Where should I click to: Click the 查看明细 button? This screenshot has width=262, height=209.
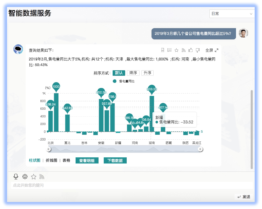pyautogui.click(x=87, y=161)
